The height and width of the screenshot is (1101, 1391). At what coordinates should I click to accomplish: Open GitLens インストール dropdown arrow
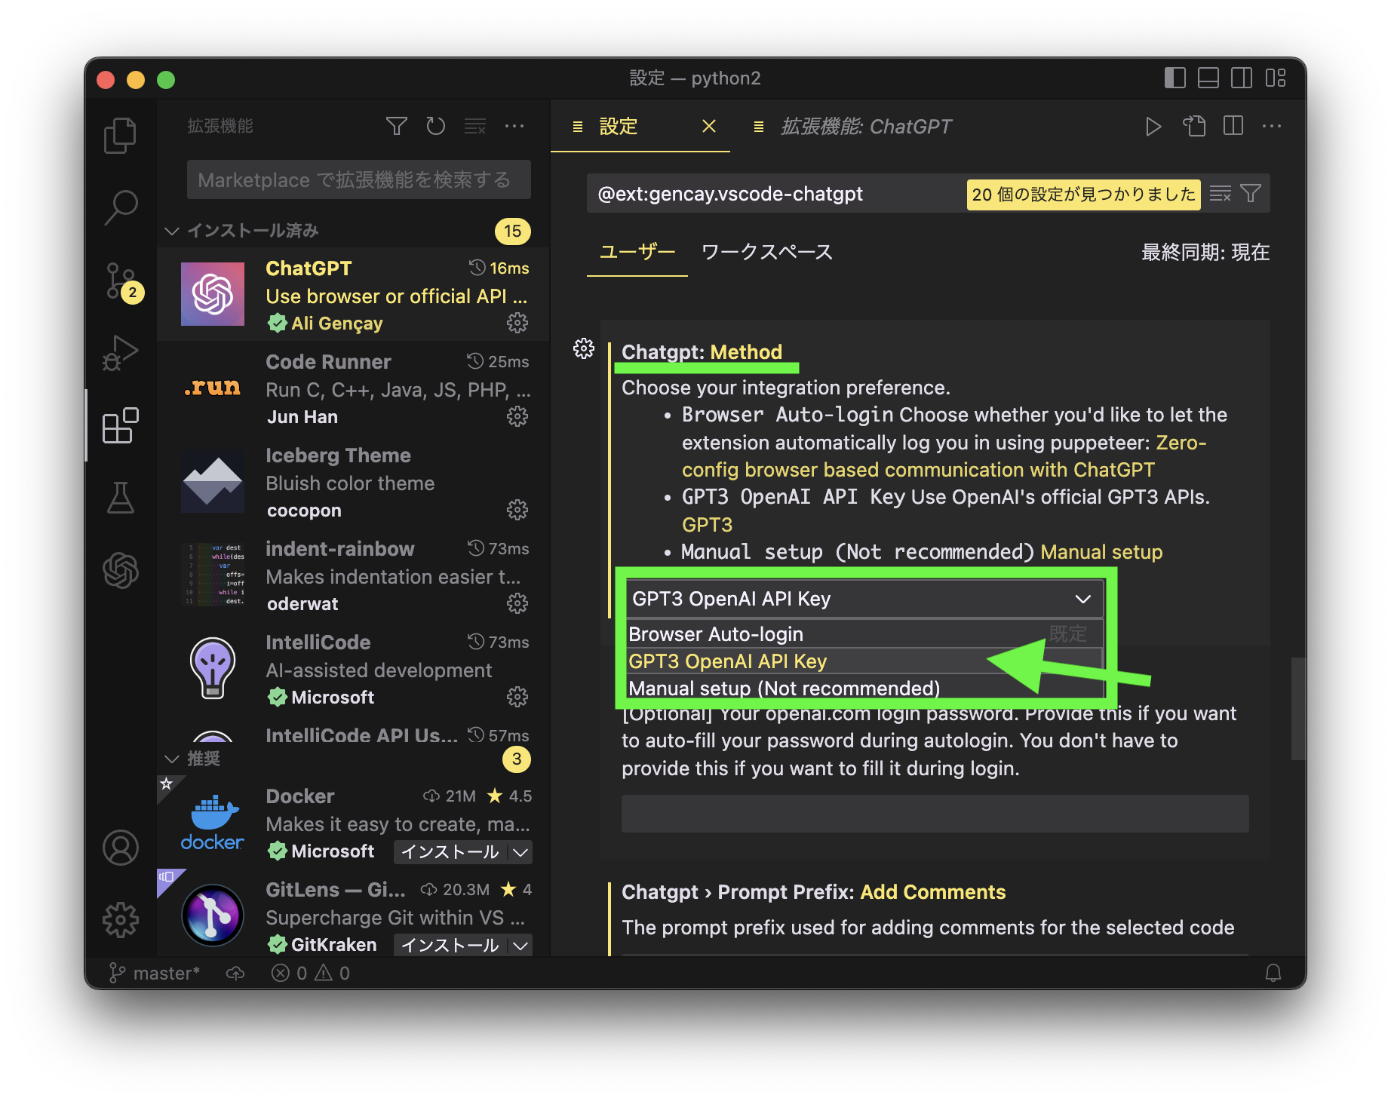point(520,946)
